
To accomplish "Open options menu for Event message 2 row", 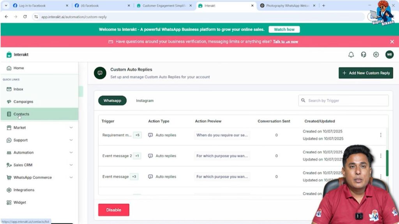I will [x=381, y=155].
